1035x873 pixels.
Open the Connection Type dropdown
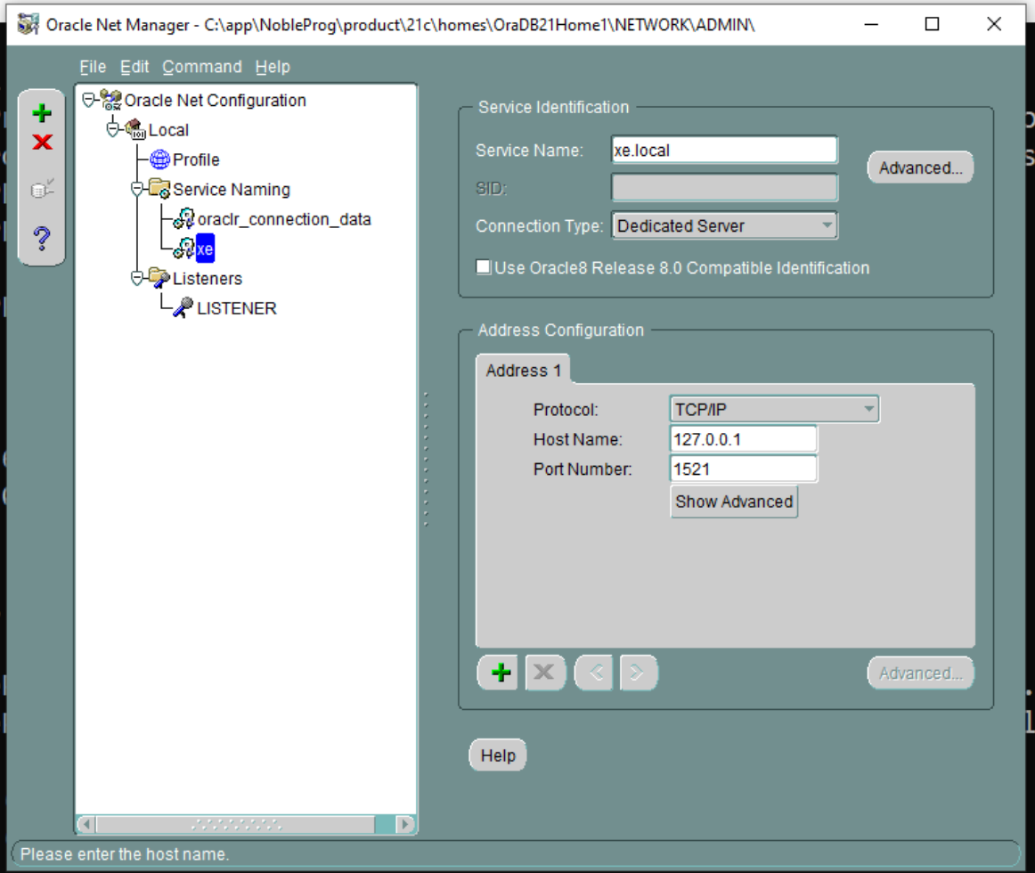point(724,226)
